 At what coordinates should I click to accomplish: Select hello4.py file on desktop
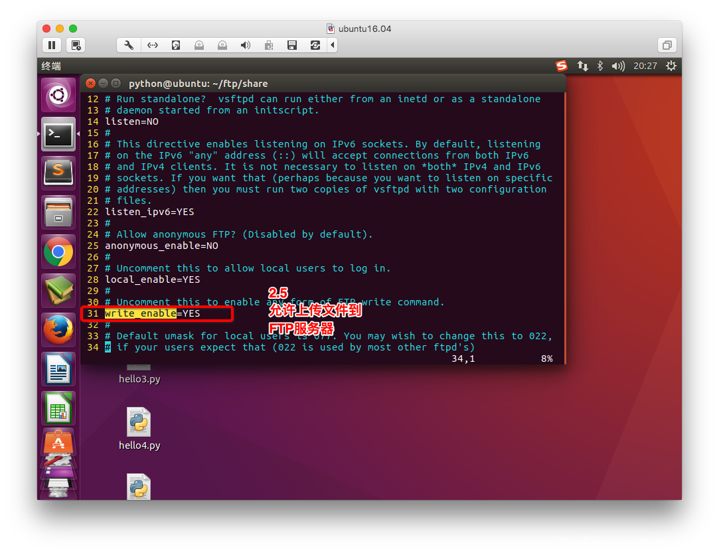click(139, 428)
